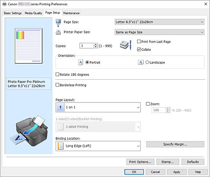
Task: Click the 1 on 1 layout icon
Action: click(60, 107)
